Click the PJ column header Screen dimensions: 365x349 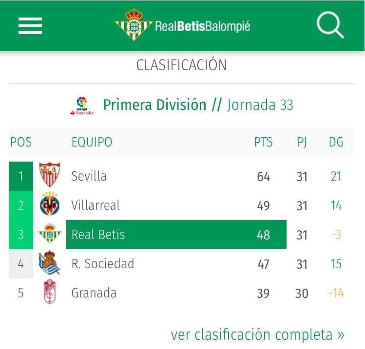tap(302, 142)
